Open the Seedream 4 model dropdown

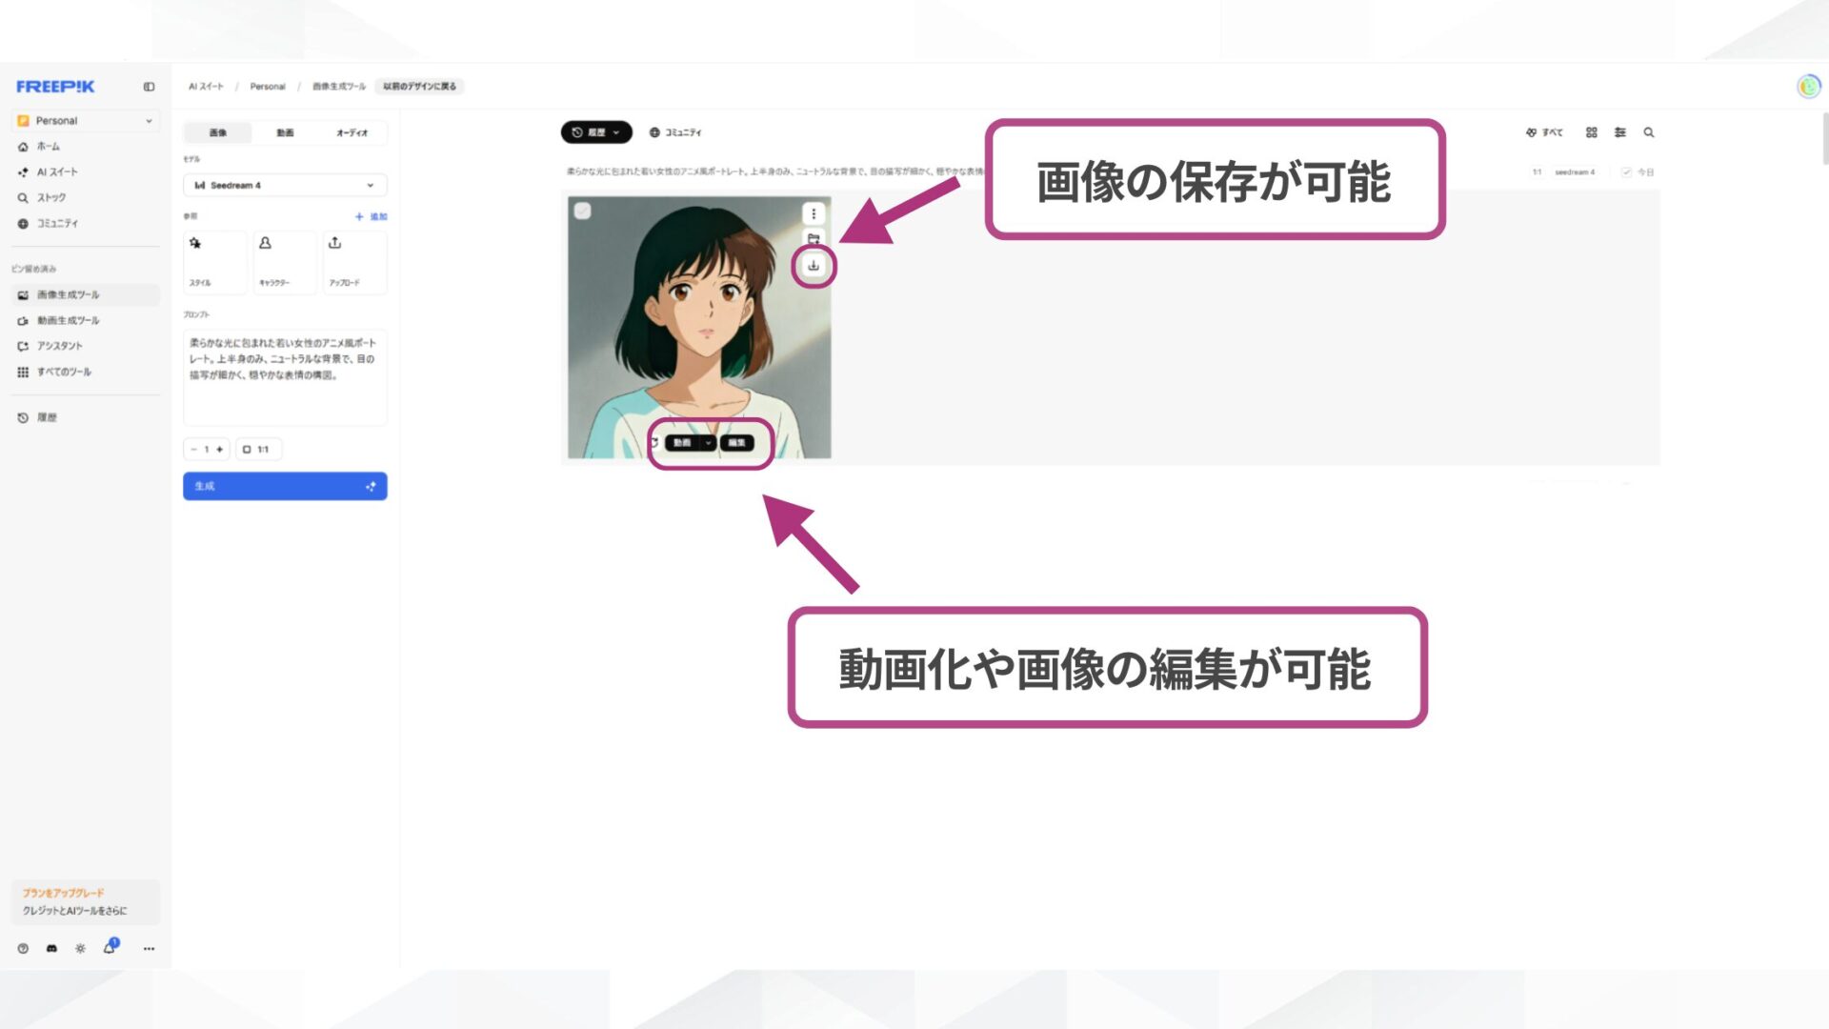[x=284, y=185]
